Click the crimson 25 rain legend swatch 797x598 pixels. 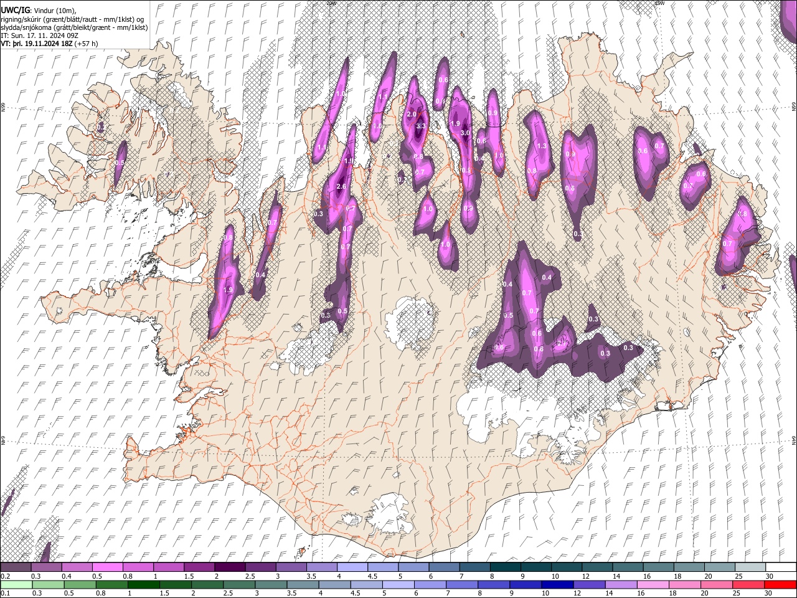tap(748, 584)
